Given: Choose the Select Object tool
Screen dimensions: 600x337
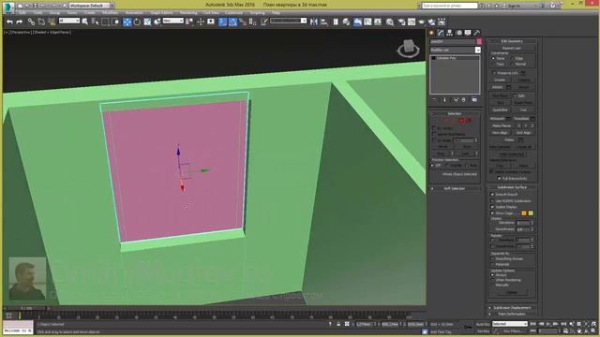Looking at the screenshot, I should tap(85, 22).
